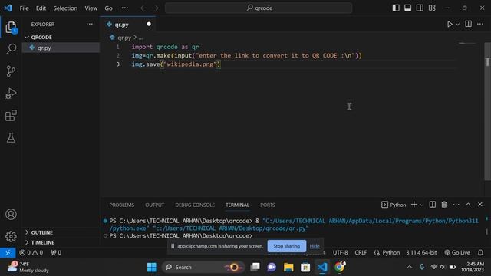The width and height of the screenshot is (491, 276).
Task: Open the Extensions view
Action: [11, 116]
